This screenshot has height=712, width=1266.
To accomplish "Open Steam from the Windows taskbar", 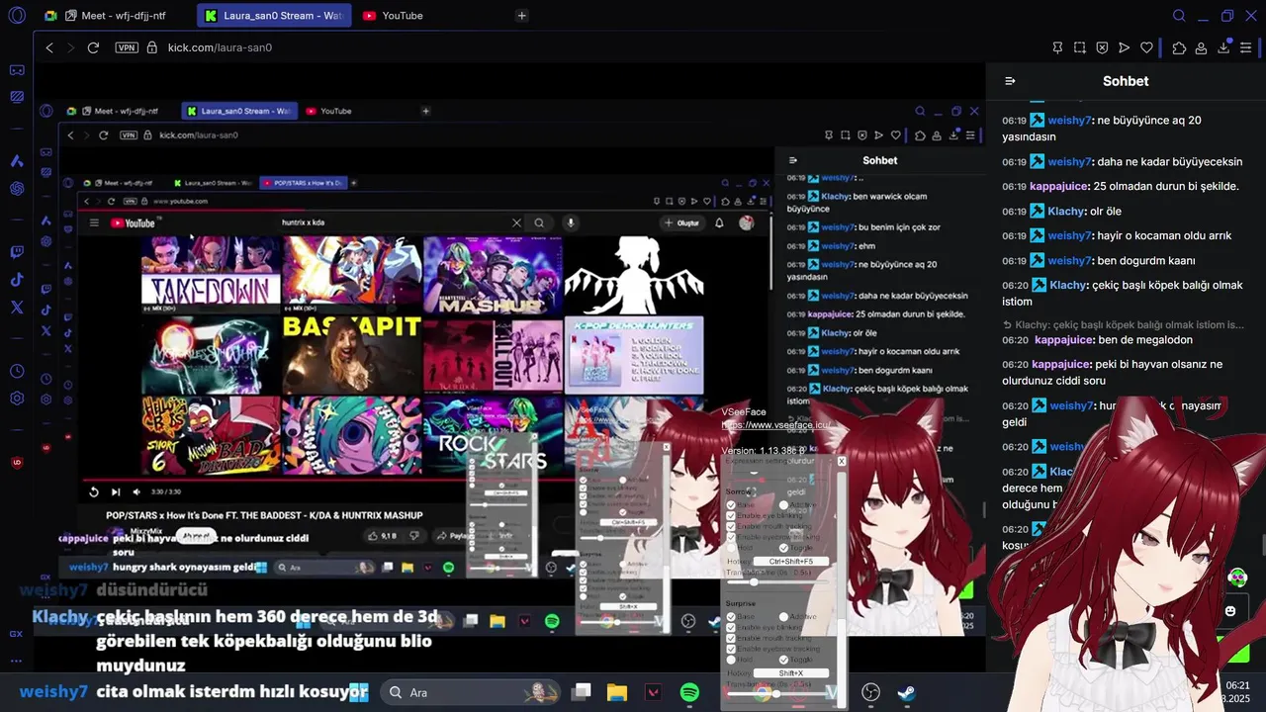I will tap(906, 693).
